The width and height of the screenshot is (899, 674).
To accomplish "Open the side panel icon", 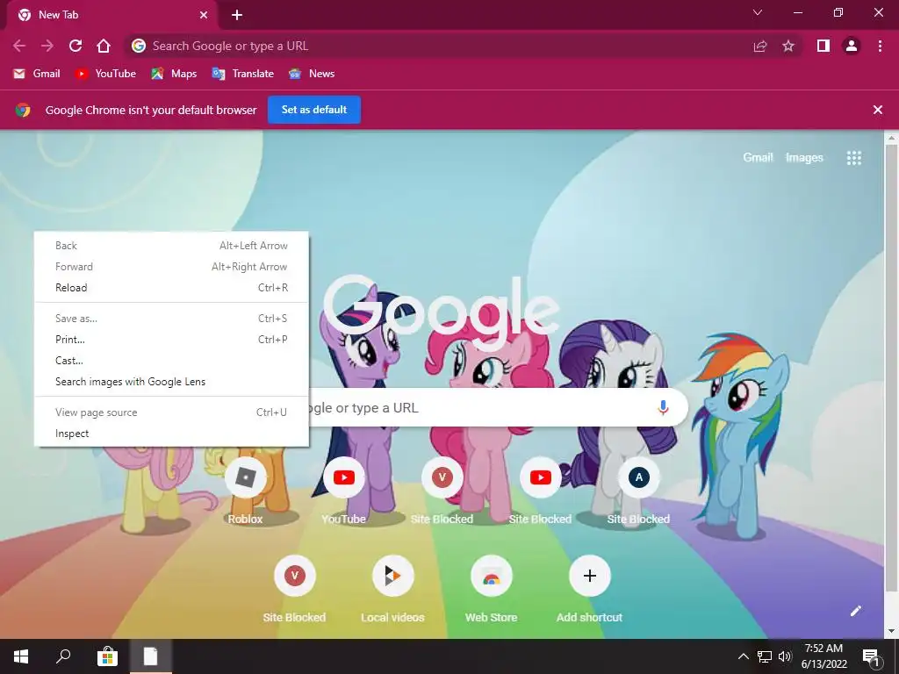I will tap(823, 46).
